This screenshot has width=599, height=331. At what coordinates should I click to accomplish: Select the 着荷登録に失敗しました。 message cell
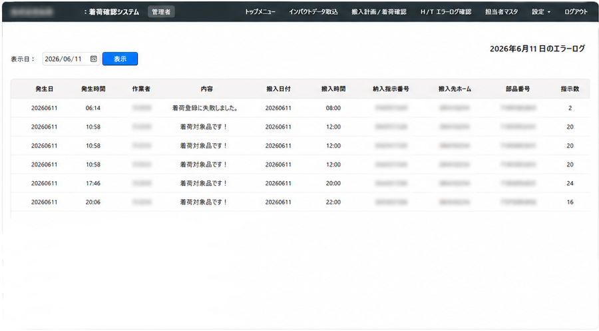coord(205,108)
